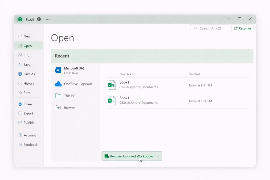This screenshot has width=270, height=180.
Task: Click the green Excel app icon
Action: [20, 19]
